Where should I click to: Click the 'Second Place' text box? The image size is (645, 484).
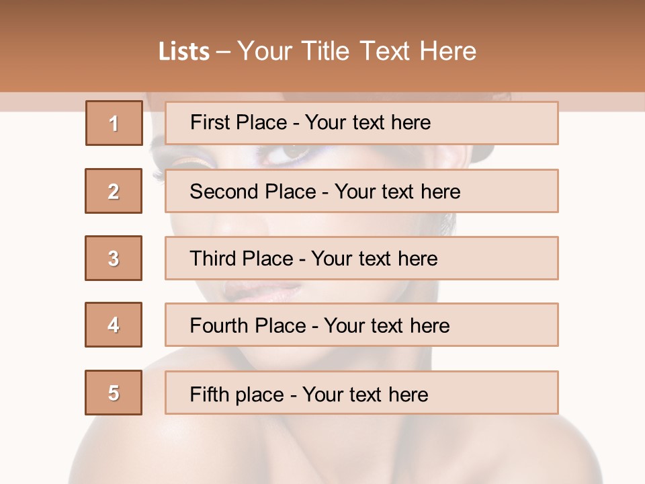tap(361, 191)
